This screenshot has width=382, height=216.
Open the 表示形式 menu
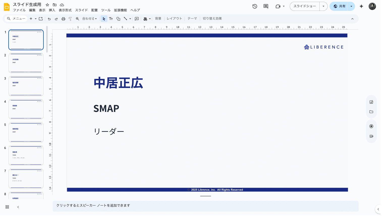65,10
